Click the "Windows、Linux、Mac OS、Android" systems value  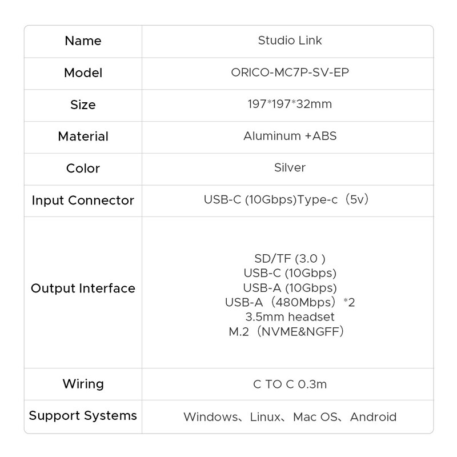coord(290,417)
